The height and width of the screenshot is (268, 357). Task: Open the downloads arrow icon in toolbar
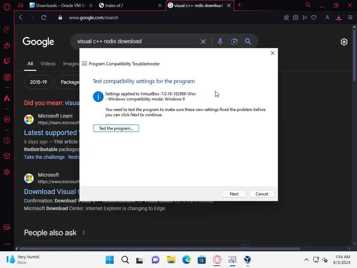339,17
